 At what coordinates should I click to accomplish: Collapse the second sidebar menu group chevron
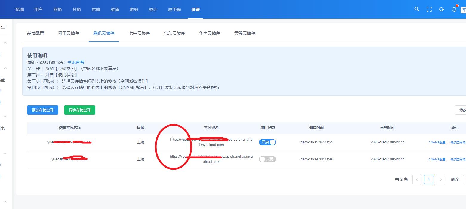[5, 69]
